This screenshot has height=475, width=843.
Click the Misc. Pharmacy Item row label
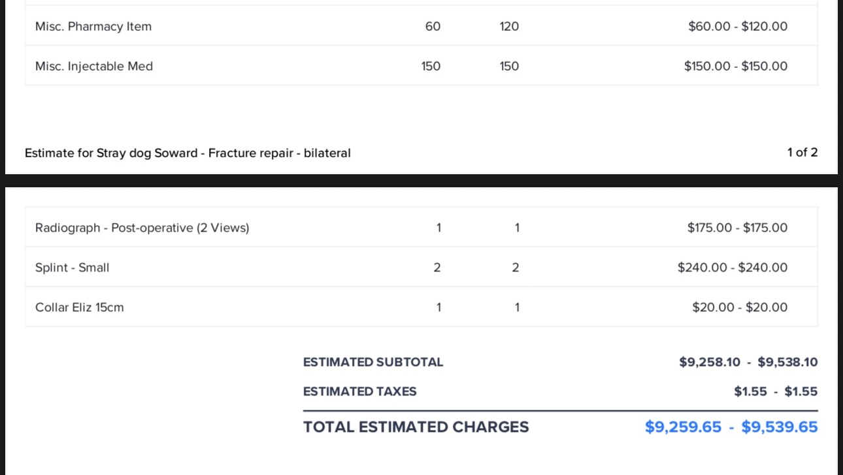(93, 27)
